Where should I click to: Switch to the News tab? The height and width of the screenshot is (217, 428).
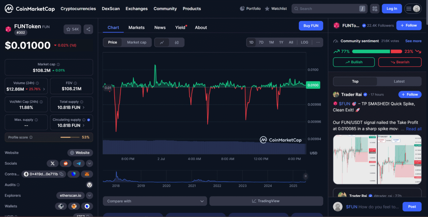tap(160, 28)
